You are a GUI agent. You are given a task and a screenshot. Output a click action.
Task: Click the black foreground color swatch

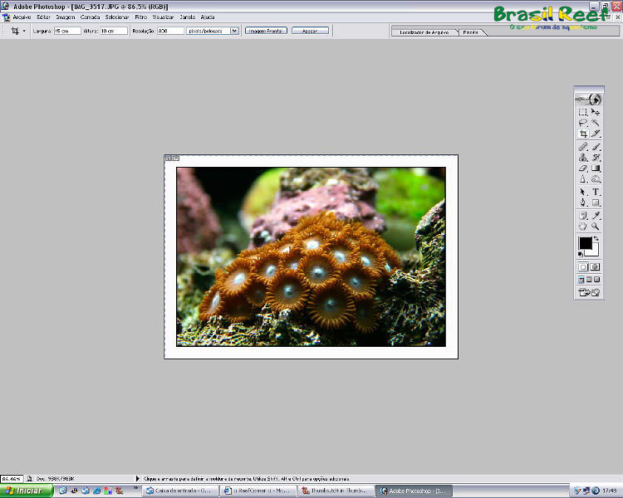[x=585, y=243]
